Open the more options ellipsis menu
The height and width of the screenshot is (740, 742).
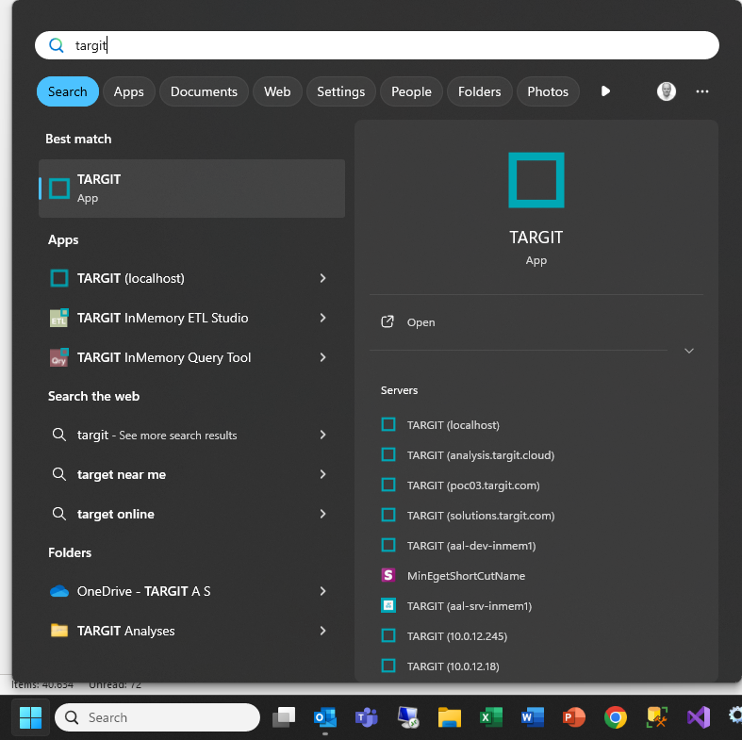(x=702, y=91)
